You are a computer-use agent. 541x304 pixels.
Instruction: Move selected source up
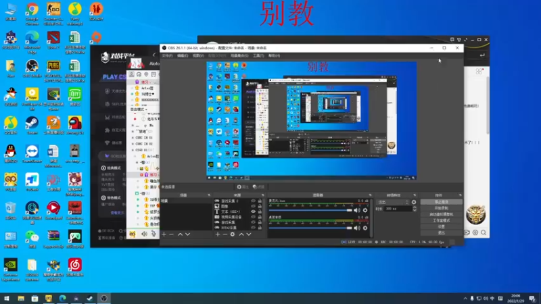pyautogui.click(x=241, y=234)
